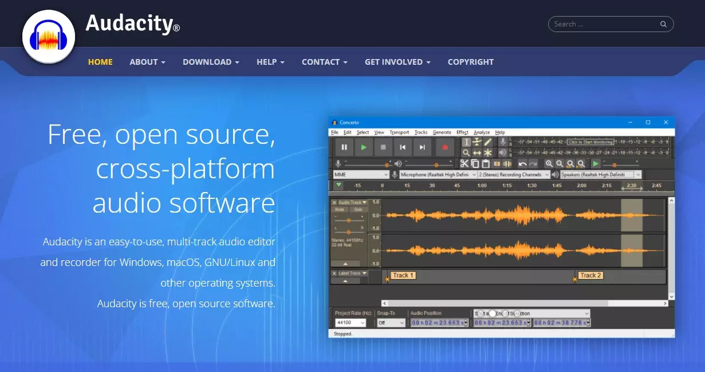
Task: Choose the Envelope tool
Action: [477, 142]
